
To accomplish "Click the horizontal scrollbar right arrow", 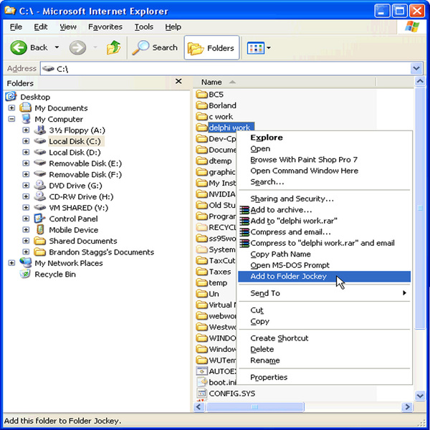I will 407,407.
